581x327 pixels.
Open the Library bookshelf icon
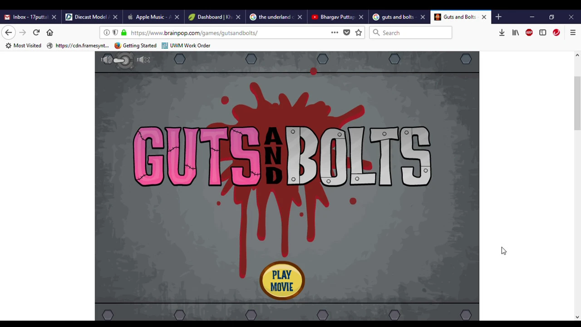(x=516, y=33)
